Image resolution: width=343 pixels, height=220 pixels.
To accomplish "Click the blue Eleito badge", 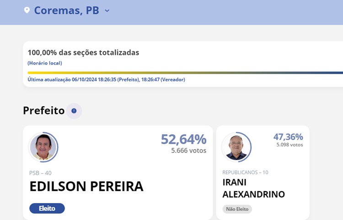I will 47,209.
